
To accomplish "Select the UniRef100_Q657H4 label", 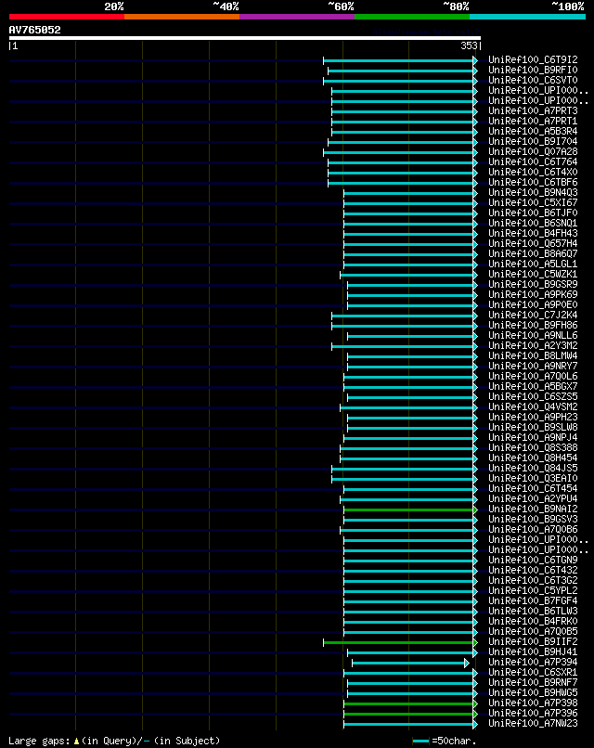I will pyautogui.click(x=533, y=244).
